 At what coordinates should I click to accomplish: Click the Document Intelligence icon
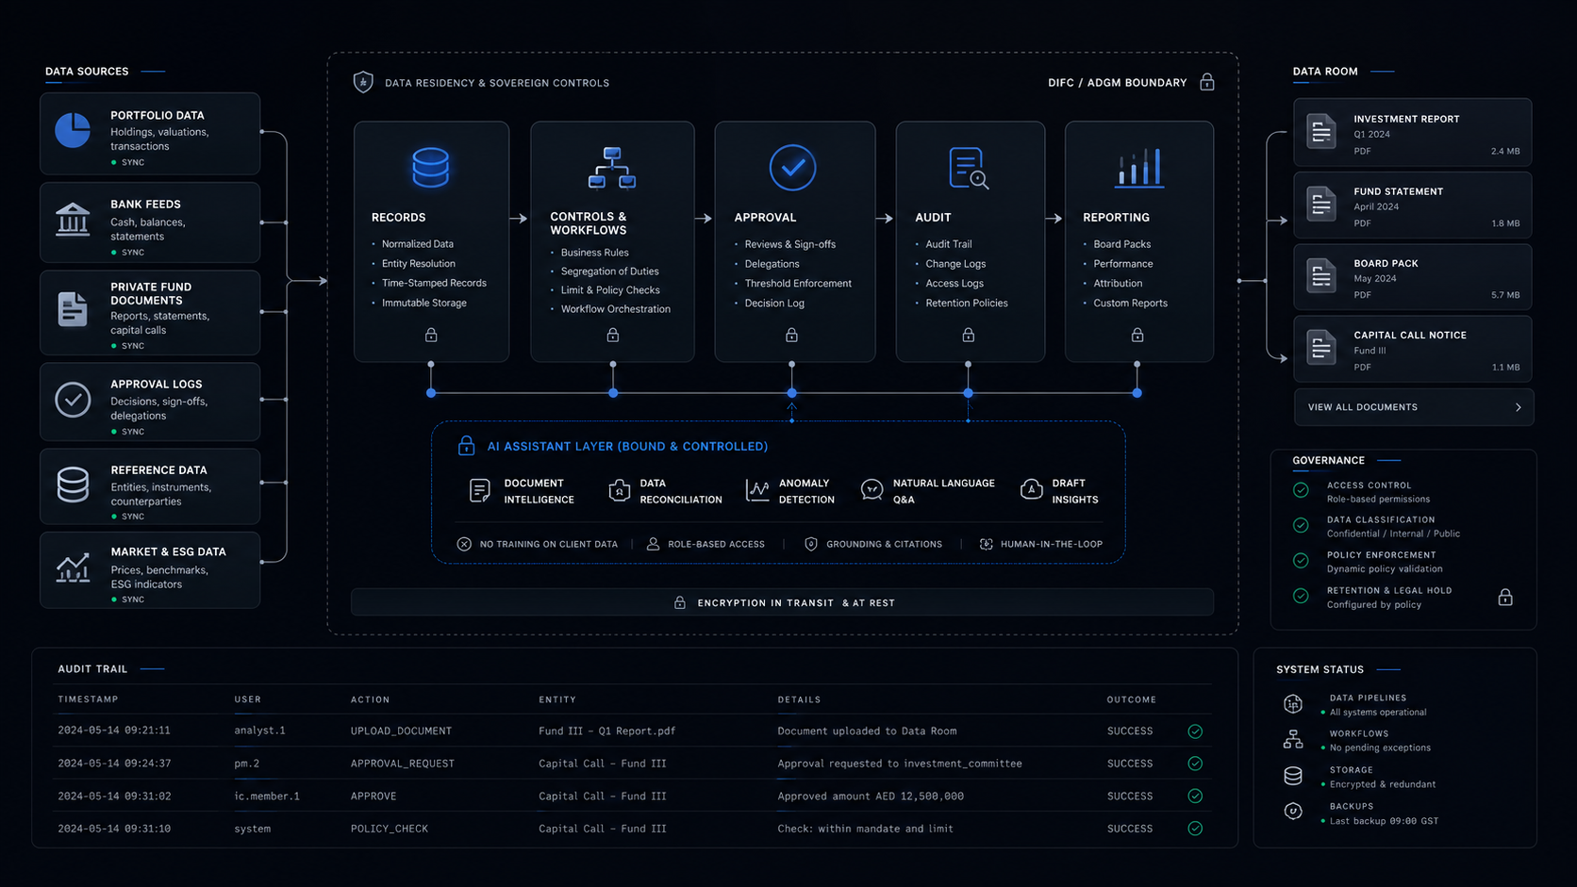(480, 490)
